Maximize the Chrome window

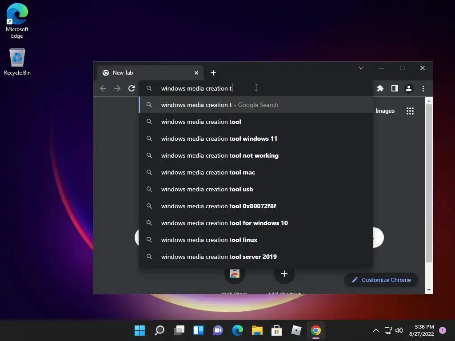[402, 68]
